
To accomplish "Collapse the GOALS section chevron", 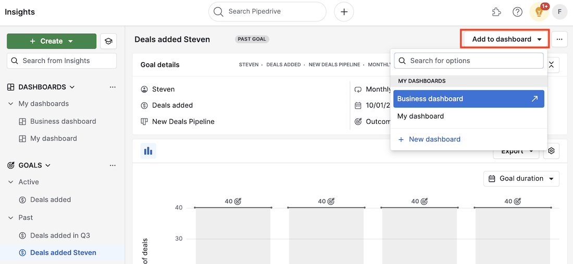I will (x=48, y=165).
